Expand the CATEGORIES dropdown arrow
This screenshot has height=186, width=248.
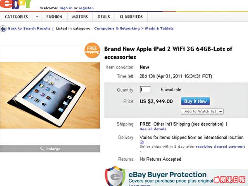click(x=37, y=17)
